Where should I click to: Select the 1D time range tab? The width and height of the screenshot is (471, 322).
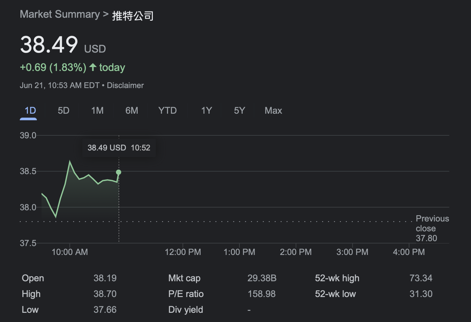(x=30, y=110)
